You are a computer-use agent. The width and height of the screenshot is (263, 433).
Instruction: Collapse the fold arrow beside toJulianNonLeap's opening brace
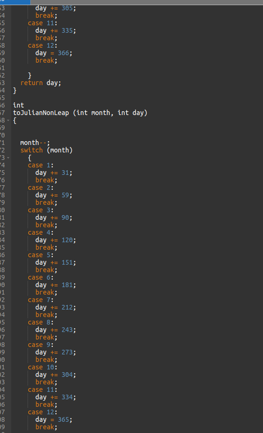click(x=8, y=120)
